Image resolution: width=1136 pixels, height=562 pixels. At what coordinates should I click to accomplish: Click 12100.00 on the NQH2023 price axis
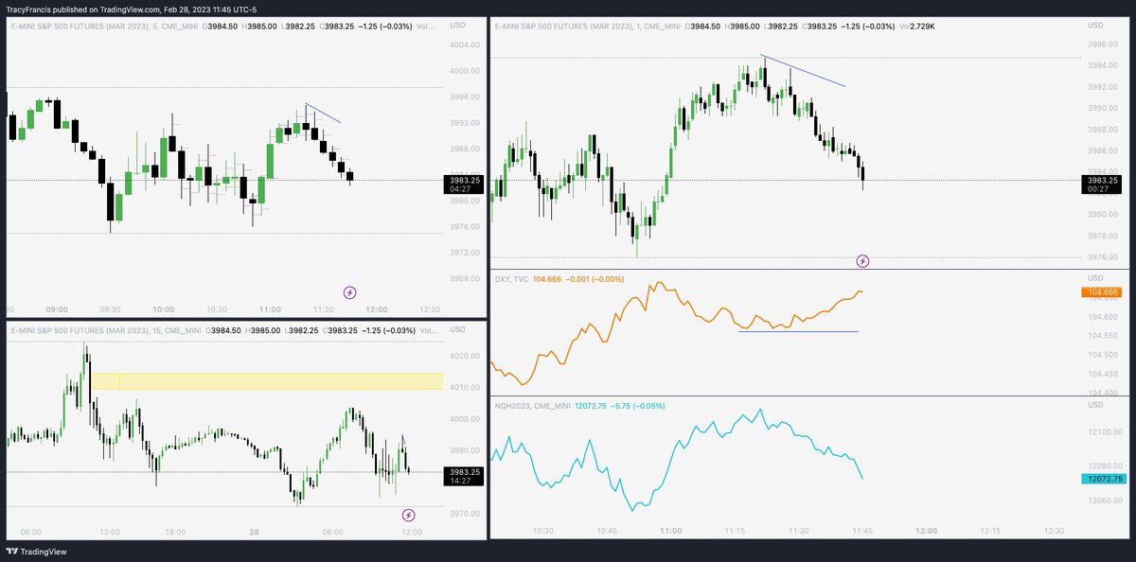tap(1103, 432)
